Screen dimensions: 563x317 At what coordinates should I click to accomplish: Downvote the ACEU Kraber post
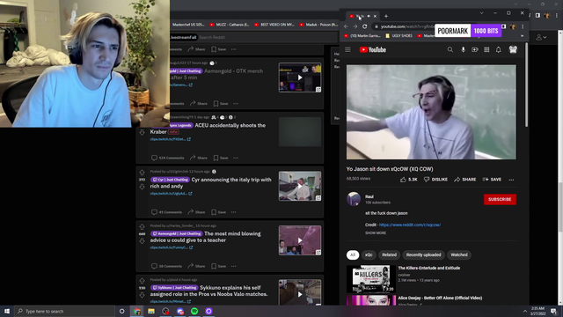point(142,133)
